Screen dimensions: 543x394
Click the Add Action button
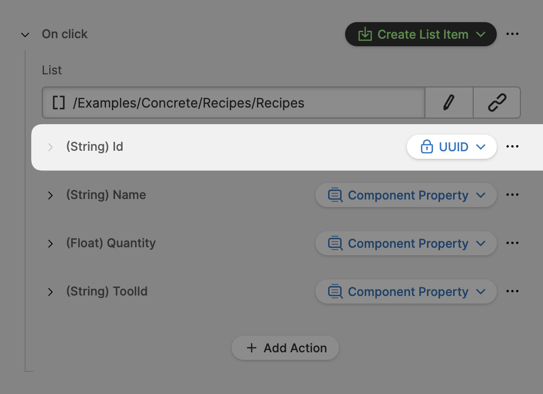click(285, 348)
